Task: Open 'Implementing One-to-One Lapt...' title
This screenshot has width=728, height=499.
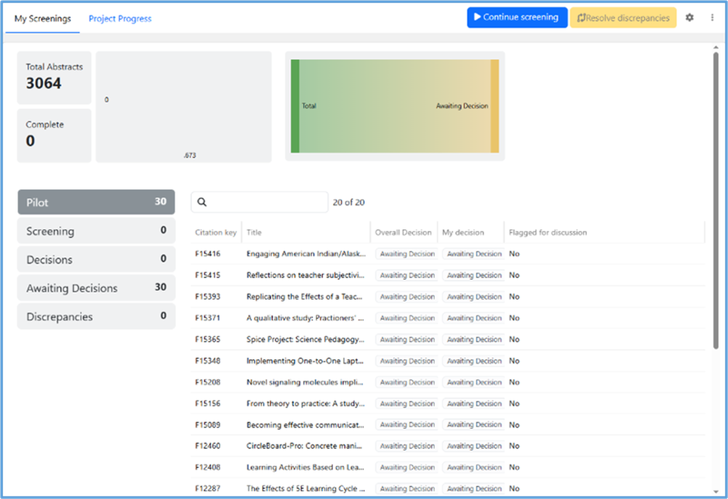Action: coord(305,360)
